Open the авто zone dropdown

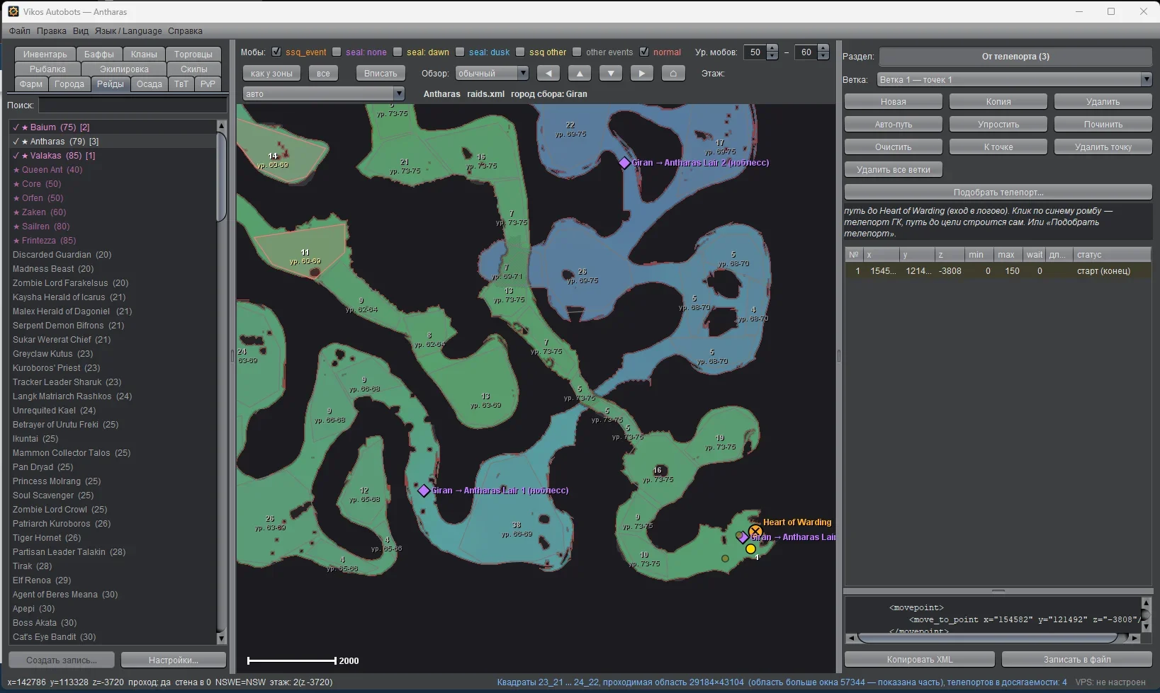click(324, 93)
